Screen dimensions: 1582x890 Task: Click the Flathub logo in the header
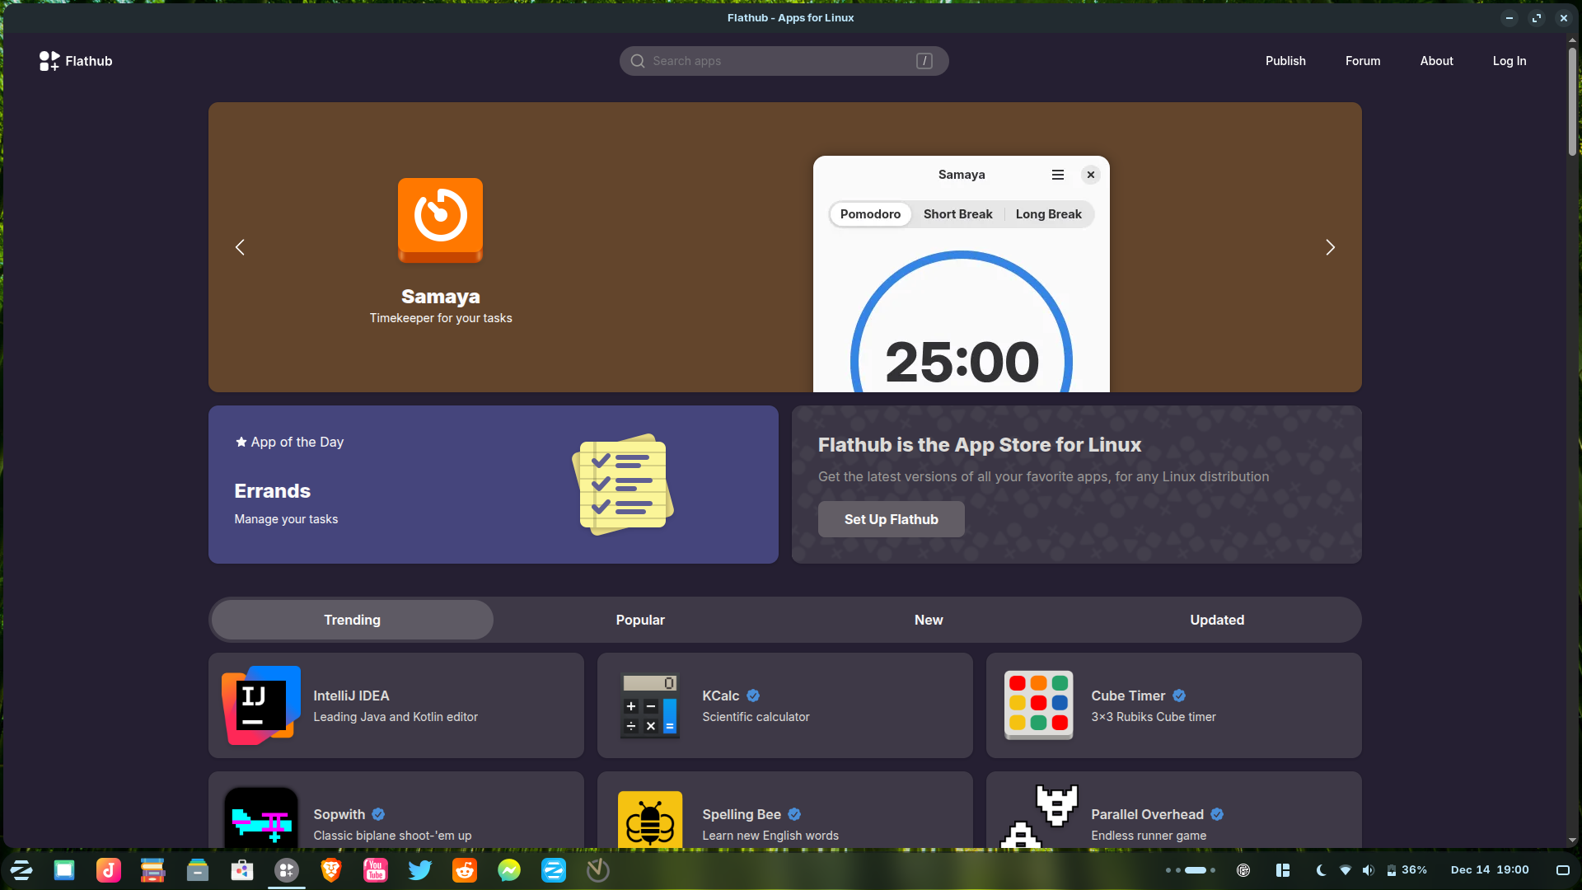pyautogui.click(x=75, y=61)
